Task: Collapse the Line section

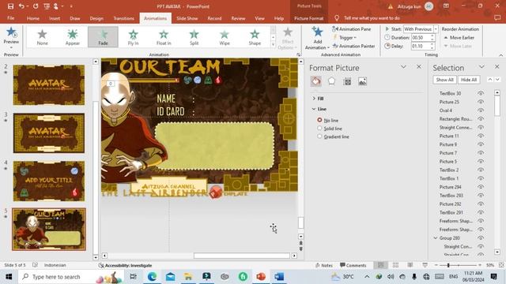Action: click(314, 109)
